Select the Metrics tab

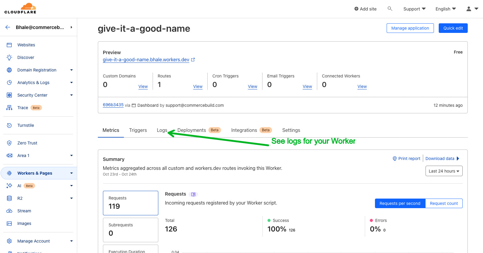(x=111, y=130)
